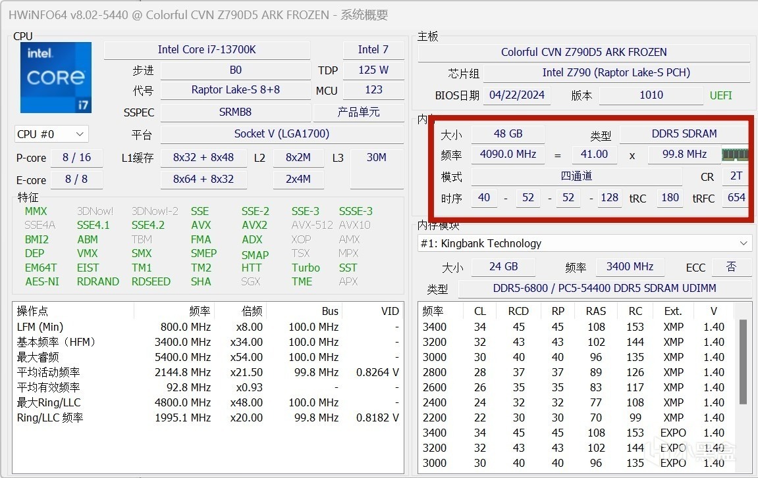Click the 48 GB memory size value
Image resolution: width=758 pixels, height=478 pixels.
coord(508,133)
